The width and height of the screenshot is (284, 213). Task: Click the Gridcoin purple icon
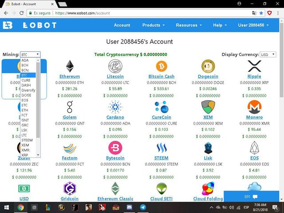pyautogui.click(x=70, y=189)
